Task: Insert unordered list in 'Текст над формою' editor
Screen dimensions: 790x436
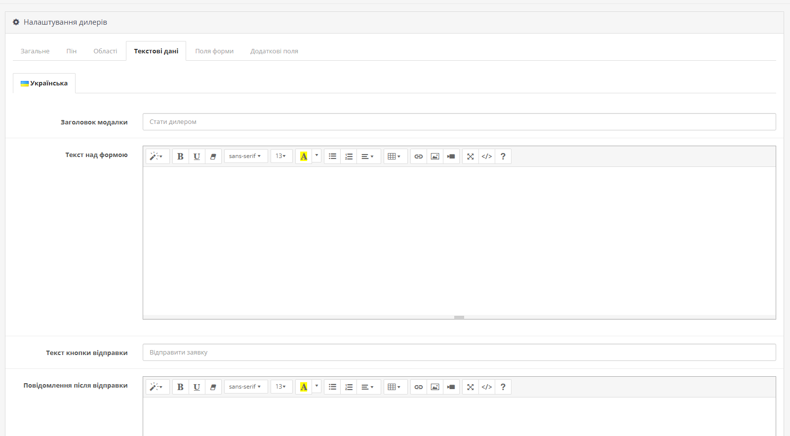Action: [332, 157]
